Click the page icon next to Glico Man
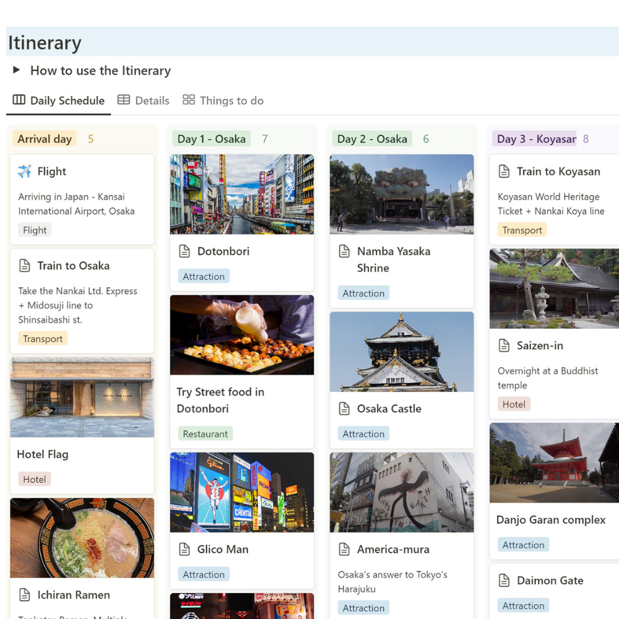The width and height of the screenshot is (619, 619). [x=184, y=549]
